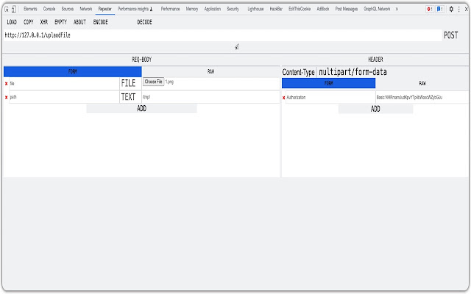
Task: Change the POST request method
Action: (x=450, y=35)
